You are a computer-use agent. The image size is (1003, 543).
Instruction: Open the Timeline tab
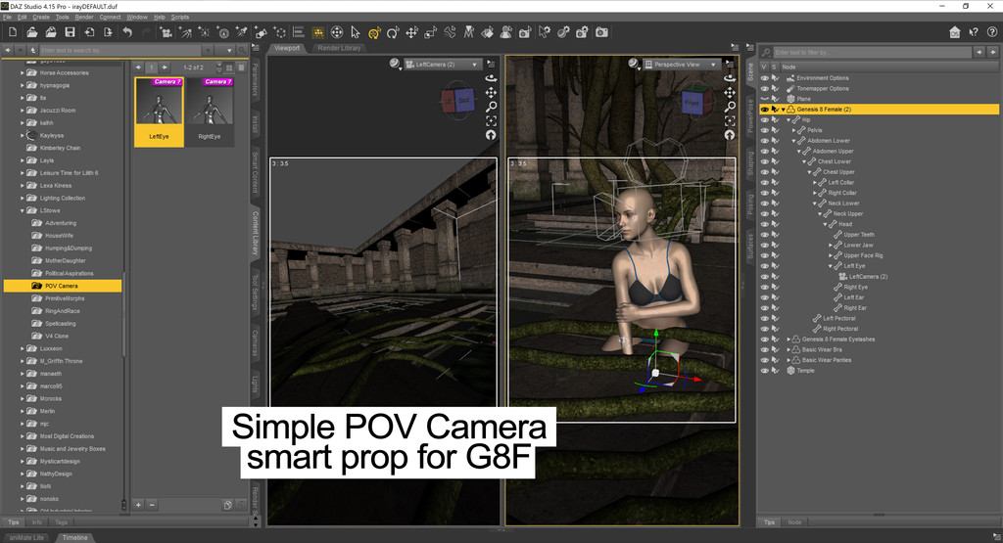click(x=74, y=538)
